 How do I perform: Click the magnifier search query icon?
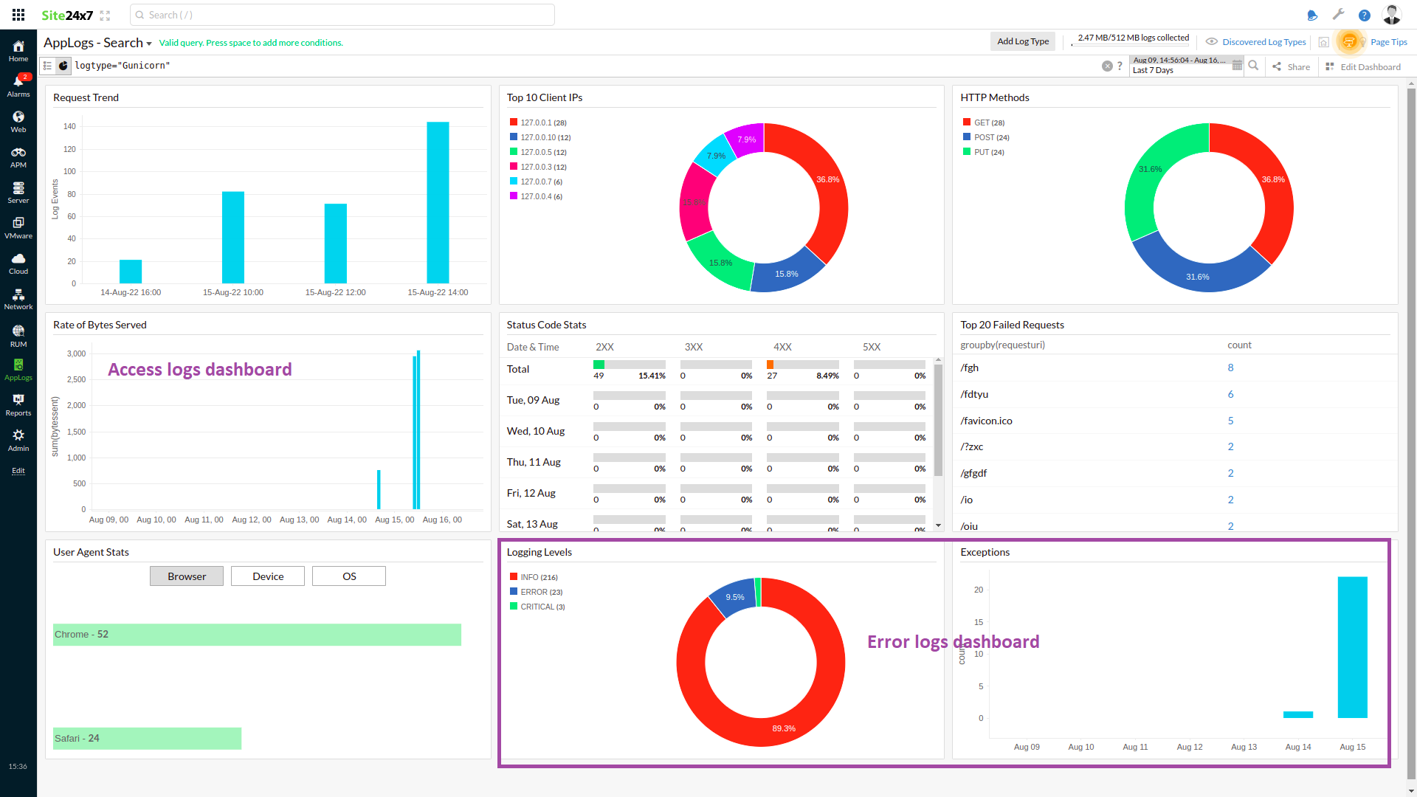[1253, 66]
